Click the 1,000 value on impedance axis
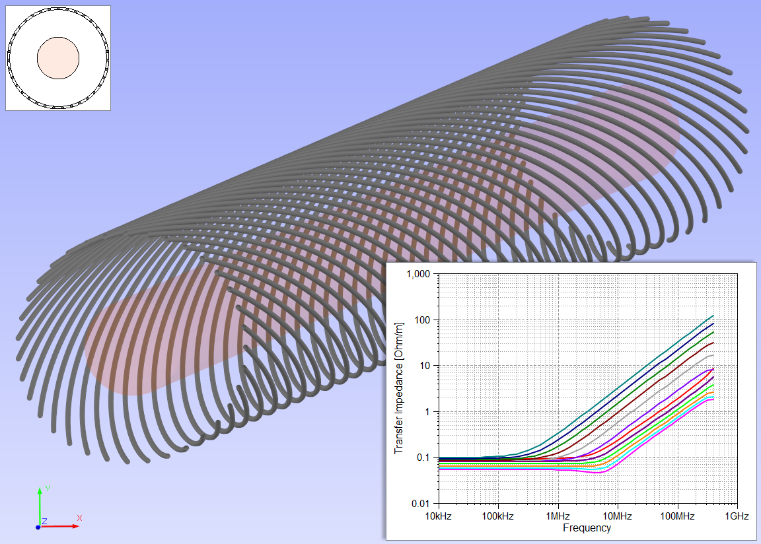This screenshot has height=544, width=761. (421, 274)
